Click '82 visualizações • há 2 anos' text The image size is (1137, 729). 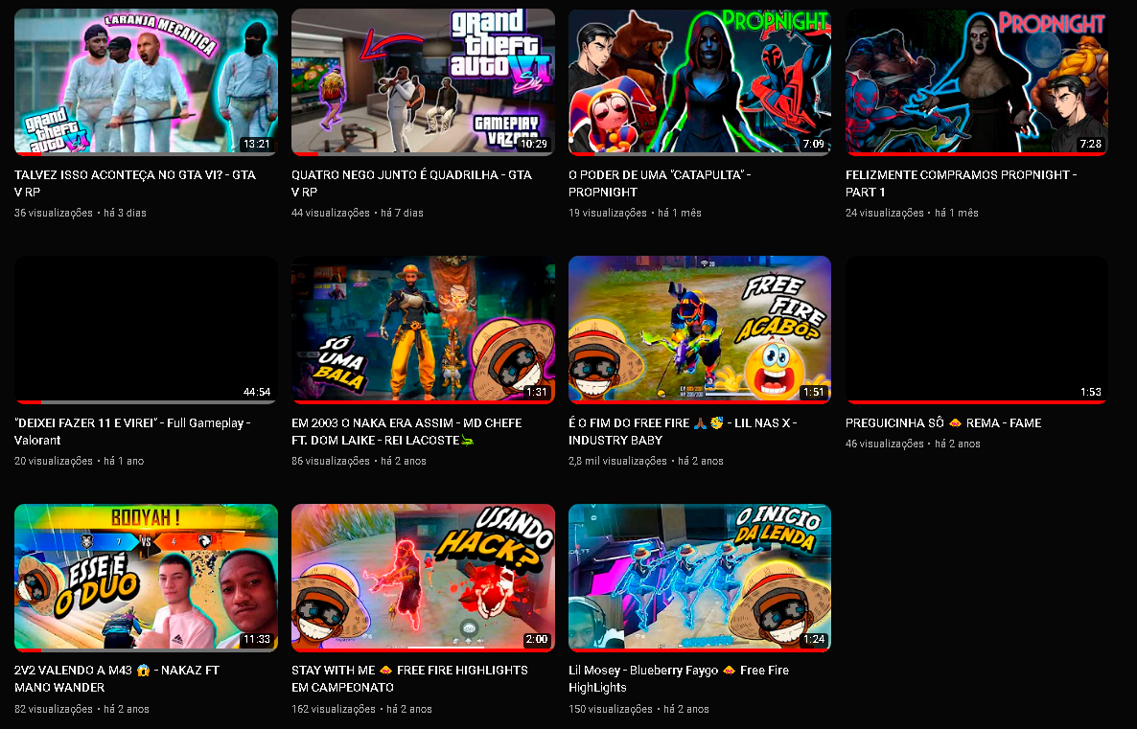[81, 709]
